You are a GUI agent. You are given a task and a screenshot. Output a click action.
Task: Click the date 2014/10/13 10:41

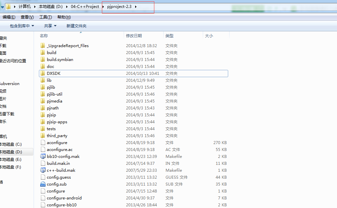tap(142, 73)
